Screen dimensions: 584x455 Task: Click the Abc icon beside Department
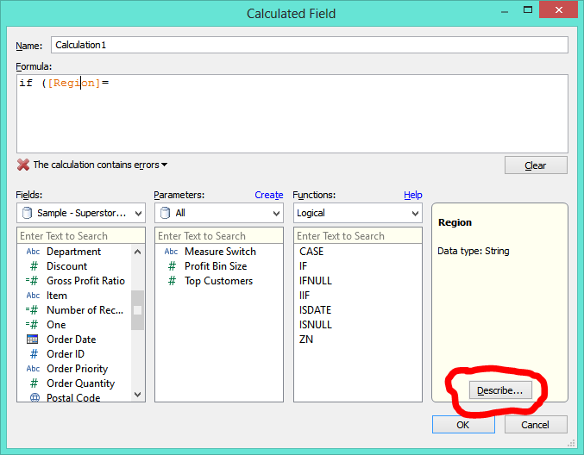[x=33, y=252]
